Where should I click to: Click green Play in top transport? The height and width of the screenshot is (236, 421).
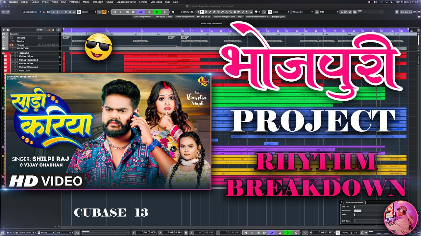coord(157,12)
